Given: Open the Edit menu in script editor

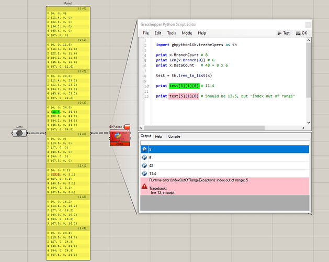Looking at the screenshot, I should pyautogui.click(x=157, y=33).
